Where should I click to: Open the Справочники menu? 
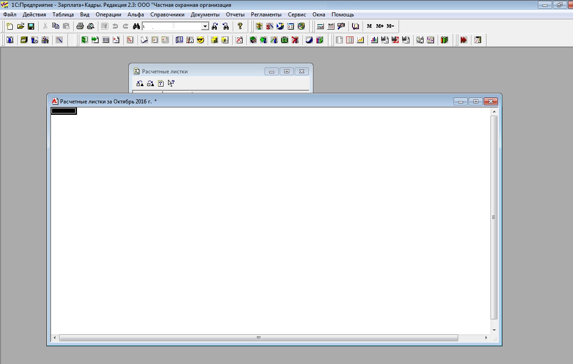(x=167, y=15)
